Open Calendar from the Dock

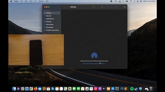[x=48, y=89]
